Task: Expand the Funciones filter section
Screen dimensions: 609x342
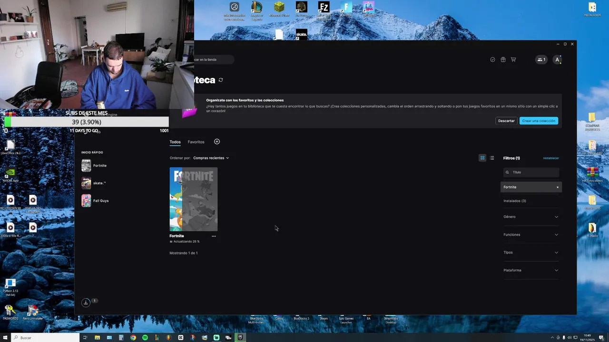Action: [x=531, y=235]
